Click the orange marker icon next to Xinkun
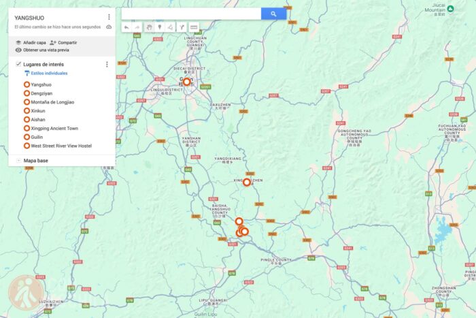This screenshot has width=476, height=318. pos(27,111)
